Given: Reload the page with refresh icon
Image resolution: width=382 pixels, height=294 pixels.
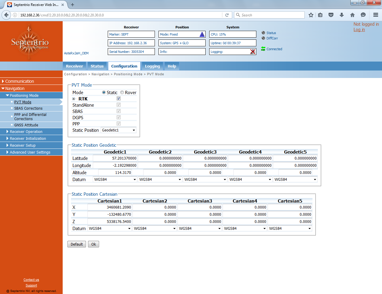Looking at the screenshot, I should tap(227, 15).
